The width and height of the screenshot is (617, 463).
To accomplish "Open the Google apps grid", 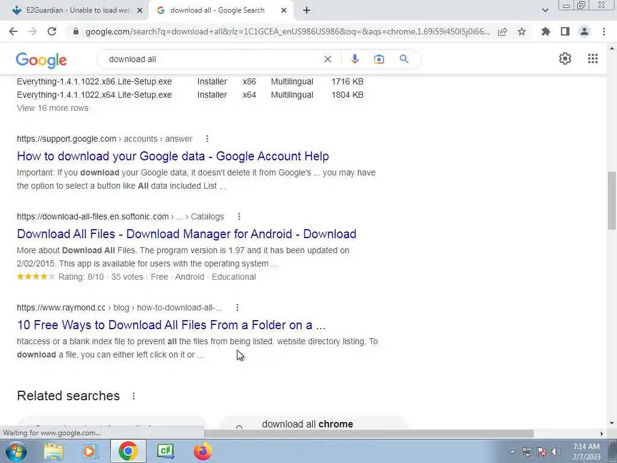I will [x=593, y=58].
